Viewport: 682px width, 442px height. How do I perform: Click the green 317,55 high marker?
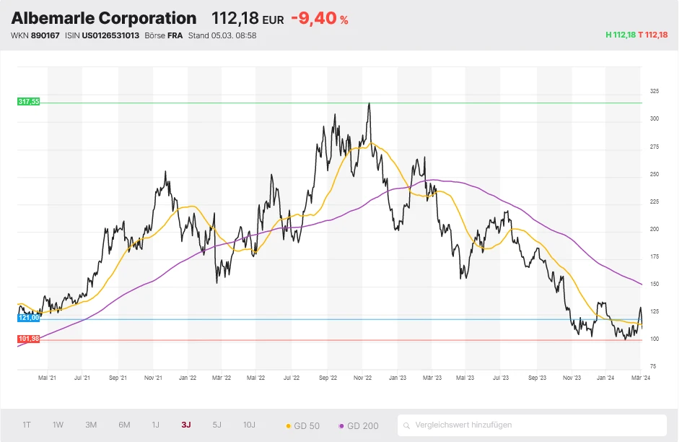point(28,102)
